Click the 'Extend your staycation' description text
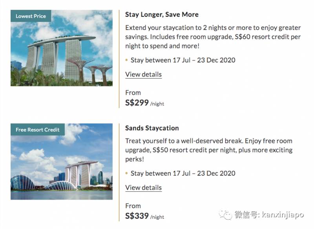The width and height of the screenshot is (314, 229). pyautogui.click(x=213, y=37)
